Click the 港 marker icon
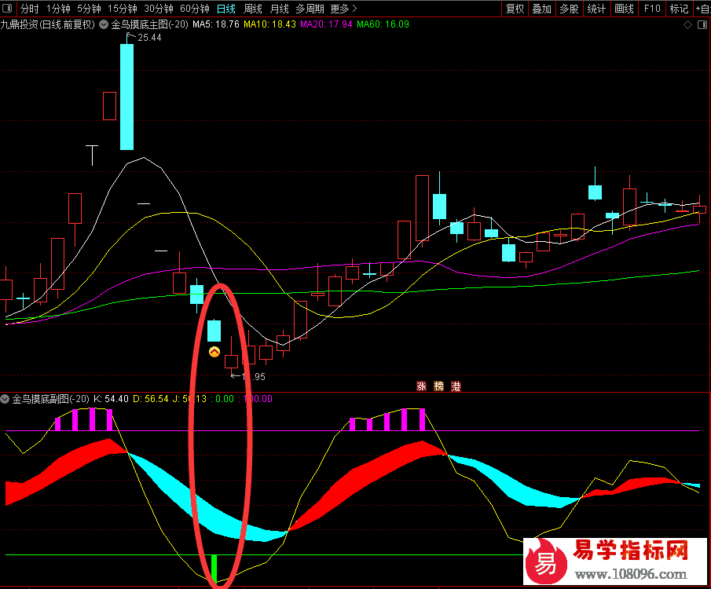Viewport: 711px width, 589px height. (456, 386)
